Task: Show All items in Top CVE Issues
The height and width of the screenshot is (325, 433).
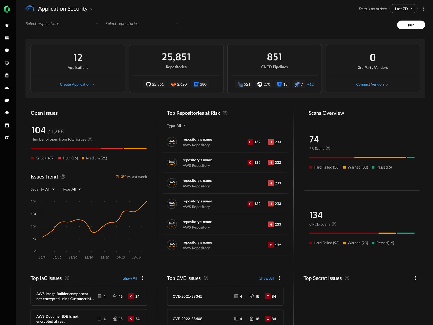Action: pos(266,278)
